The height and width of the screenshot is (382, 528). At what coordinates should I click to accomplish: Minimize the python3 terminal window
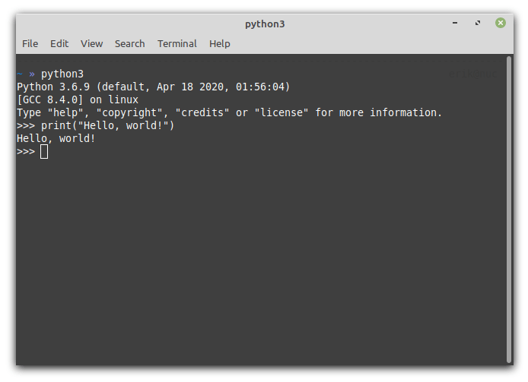455,24
